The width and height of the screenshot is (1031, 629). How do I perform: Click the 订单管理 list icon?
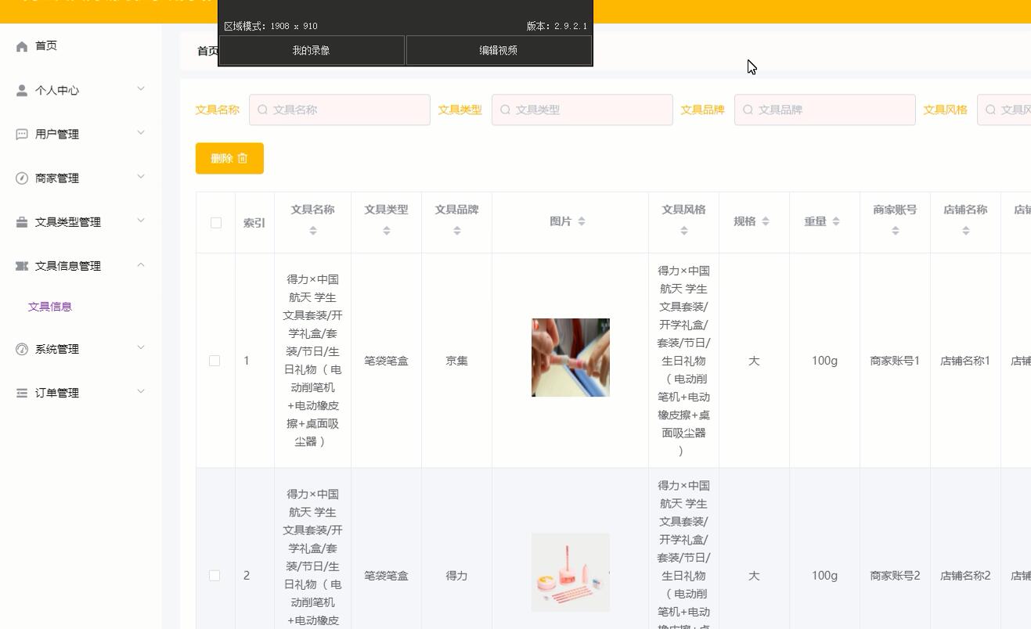[x=21, y=393]
